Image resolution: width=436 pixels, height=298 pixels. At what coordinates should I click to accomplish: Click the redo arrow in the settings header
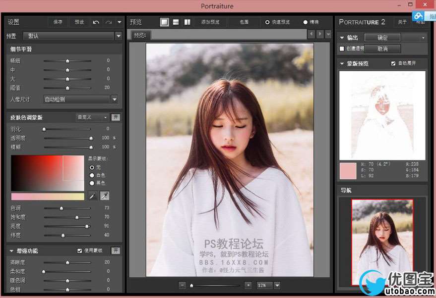pyautogui.click(x=109, y=22)
